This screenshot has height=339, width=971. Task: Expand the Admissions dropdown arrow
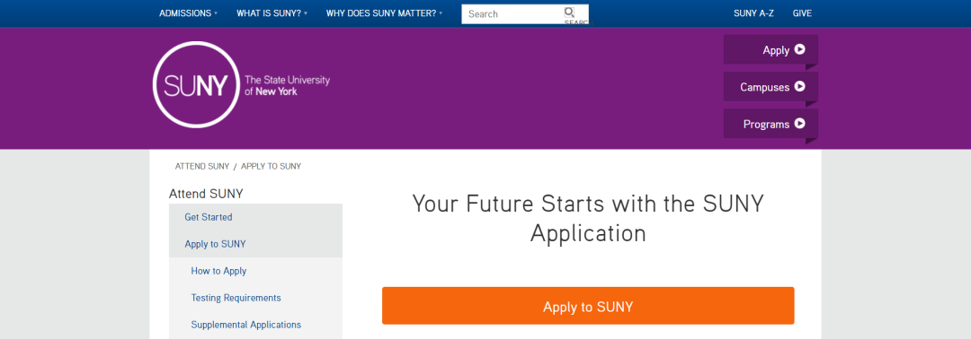pos(216,13)
